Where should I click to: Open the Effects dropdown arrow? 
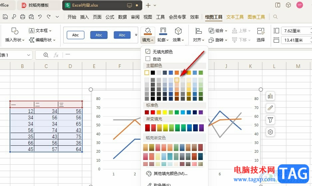tap(183, 40)
